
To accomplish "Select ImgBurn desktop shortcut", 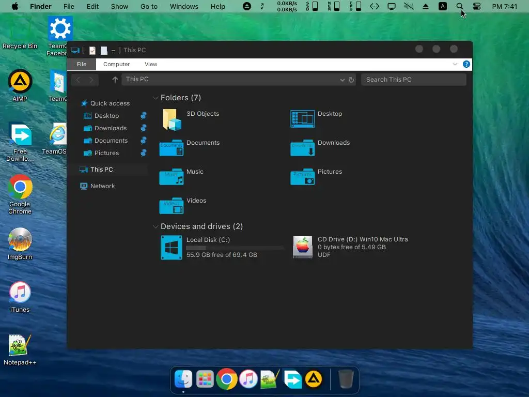I will pos(20,243).
